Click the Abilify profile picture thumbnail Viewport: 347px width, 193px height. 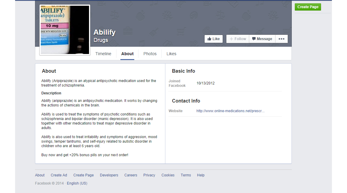pos(65,30)
